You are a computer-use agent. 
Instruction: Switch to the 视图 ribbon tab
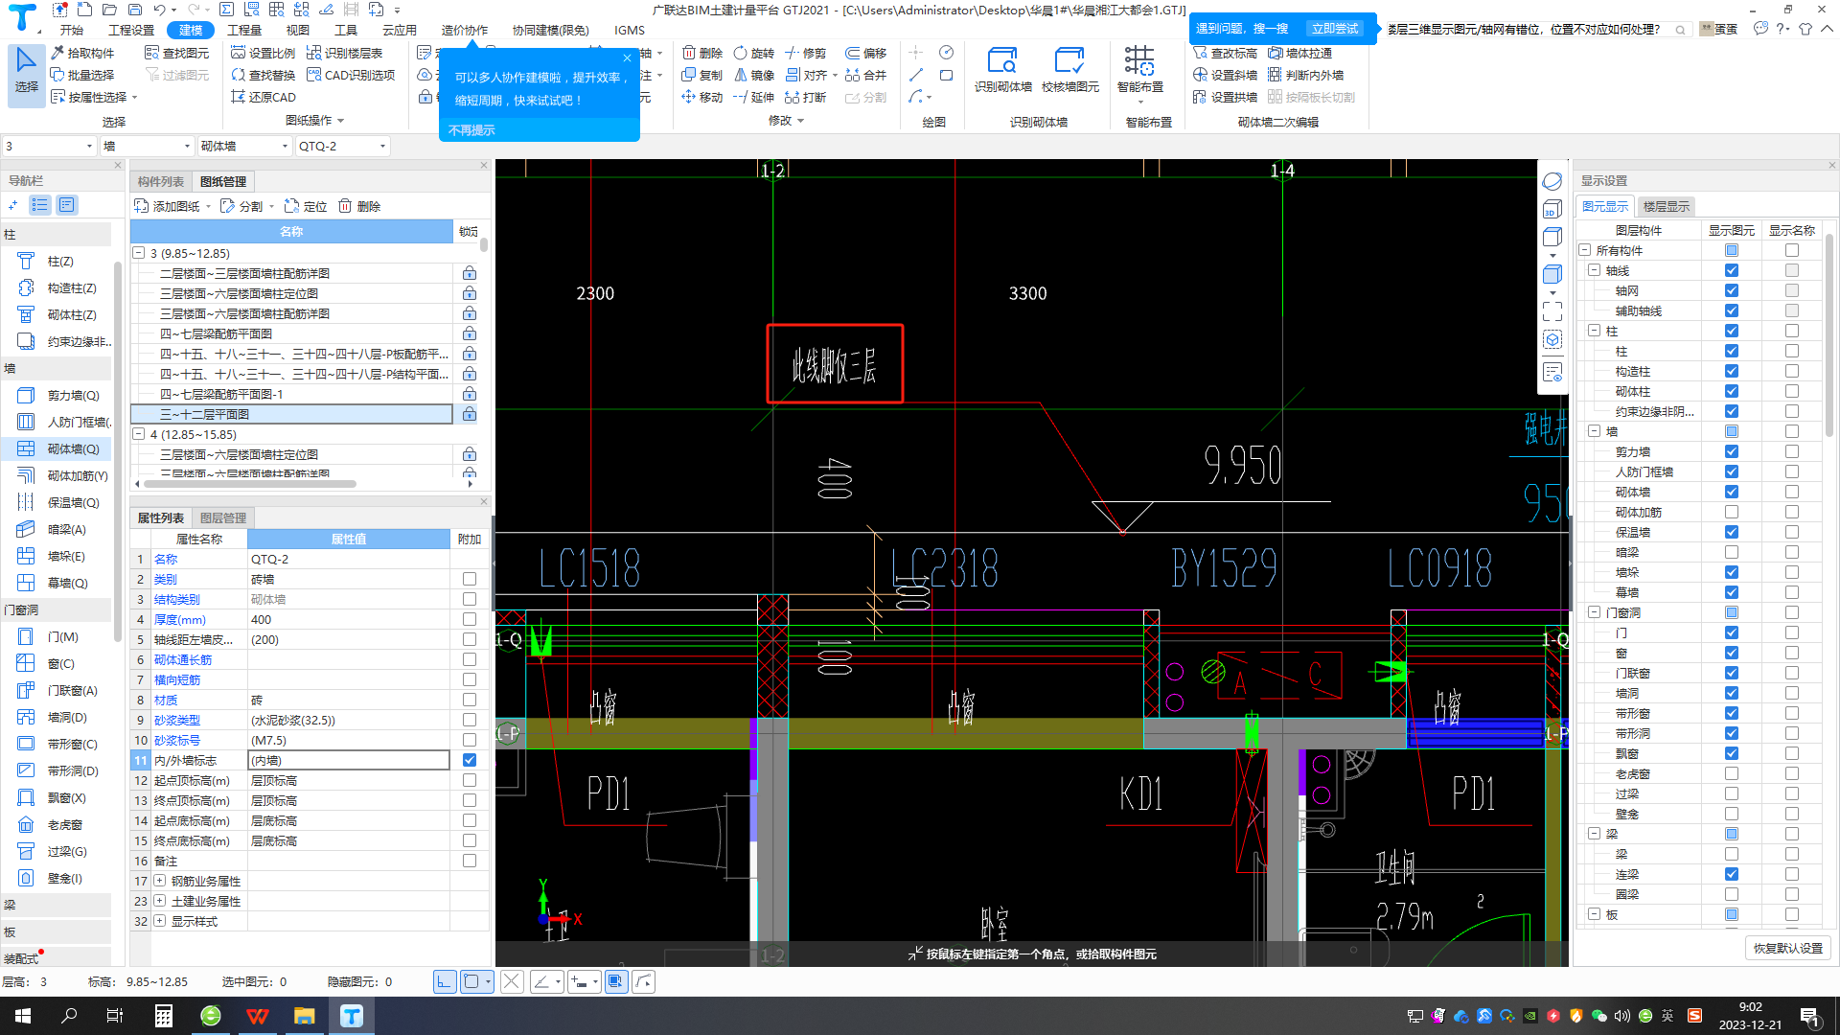point(298,30)
